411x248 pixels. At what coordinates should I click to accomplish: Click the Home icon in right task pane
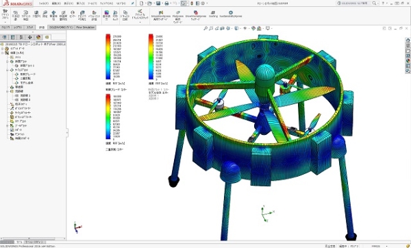click(x=408, y=40)
